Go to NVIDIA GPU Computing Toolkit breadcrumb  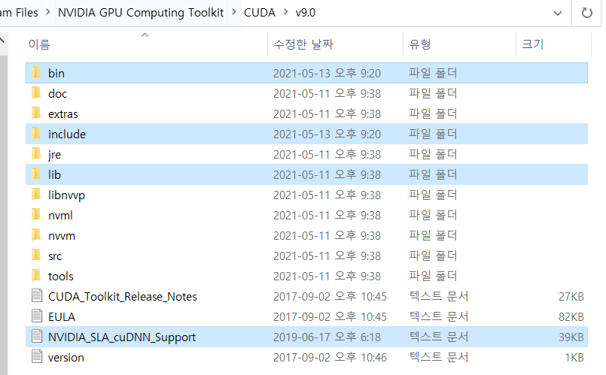pyautogui.click(x=141, y=13)
